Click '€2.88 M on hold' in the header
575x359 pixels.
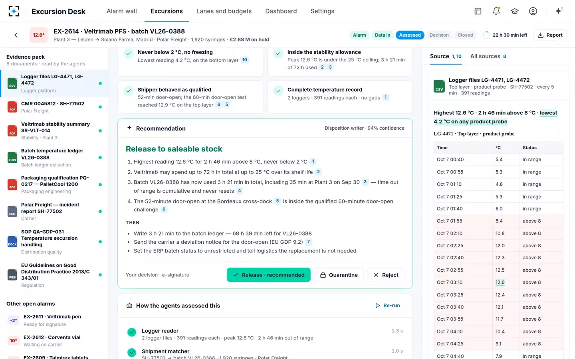249,39
